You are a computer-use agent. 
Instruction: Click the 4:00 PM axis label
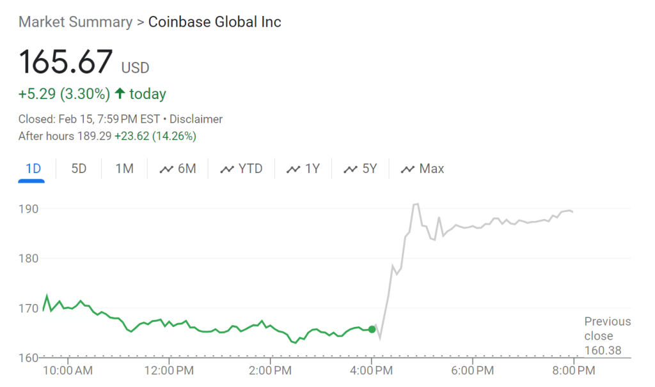click(372, 370)
